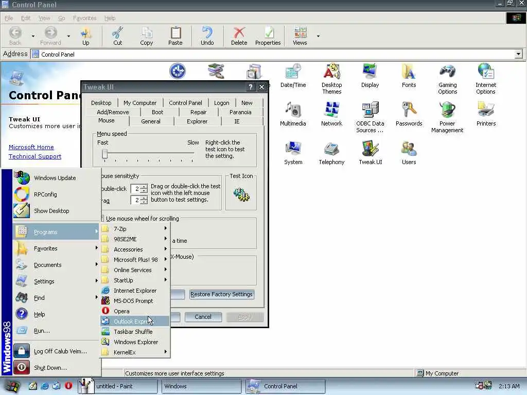Switch to the Desktop tab
Viewport: 527px width, 395px height.
point(101,103)
